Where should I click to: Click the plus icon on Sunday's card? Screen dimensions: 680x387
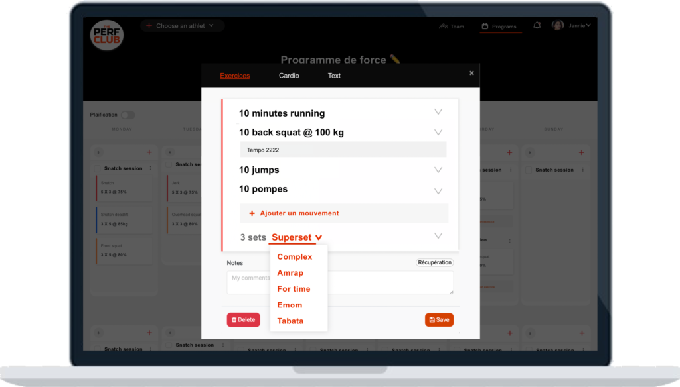(x=581, y=152)
